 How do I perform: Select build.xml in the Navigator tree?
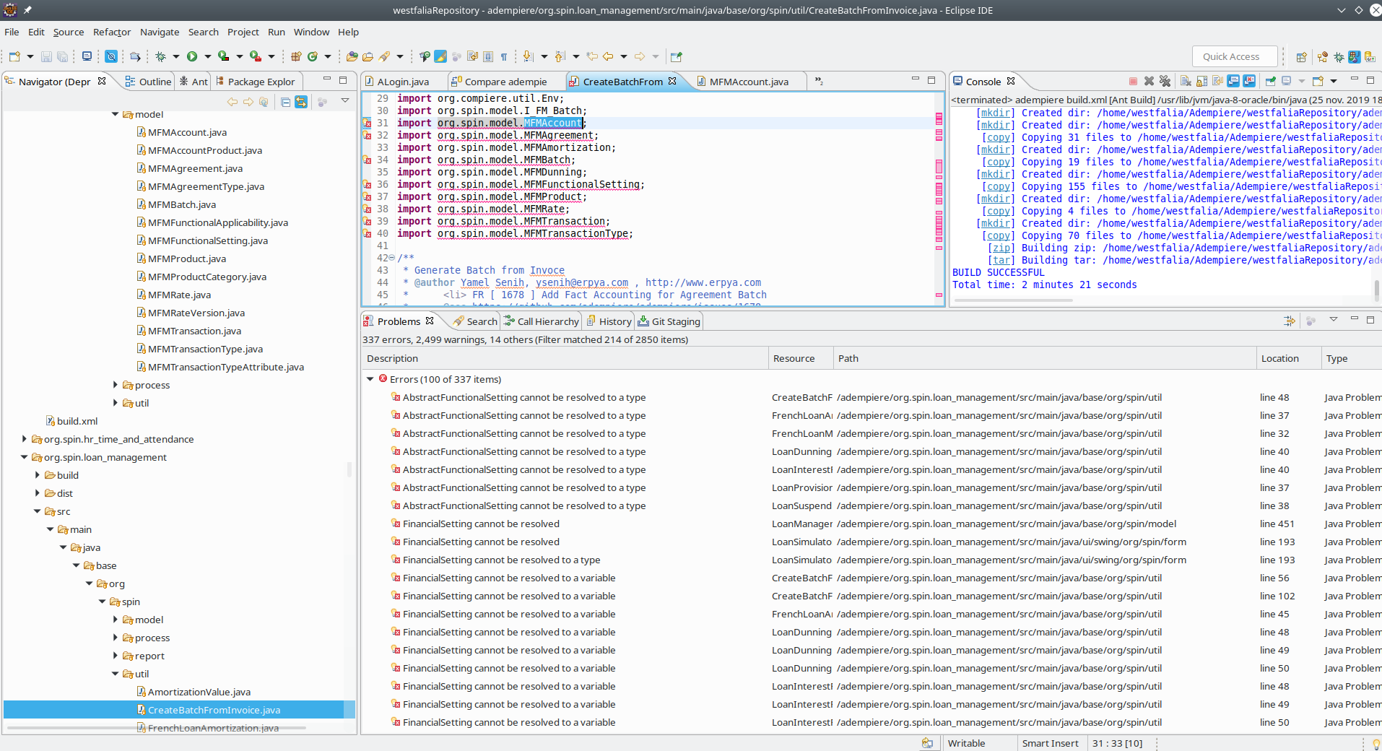pos(77,421)
